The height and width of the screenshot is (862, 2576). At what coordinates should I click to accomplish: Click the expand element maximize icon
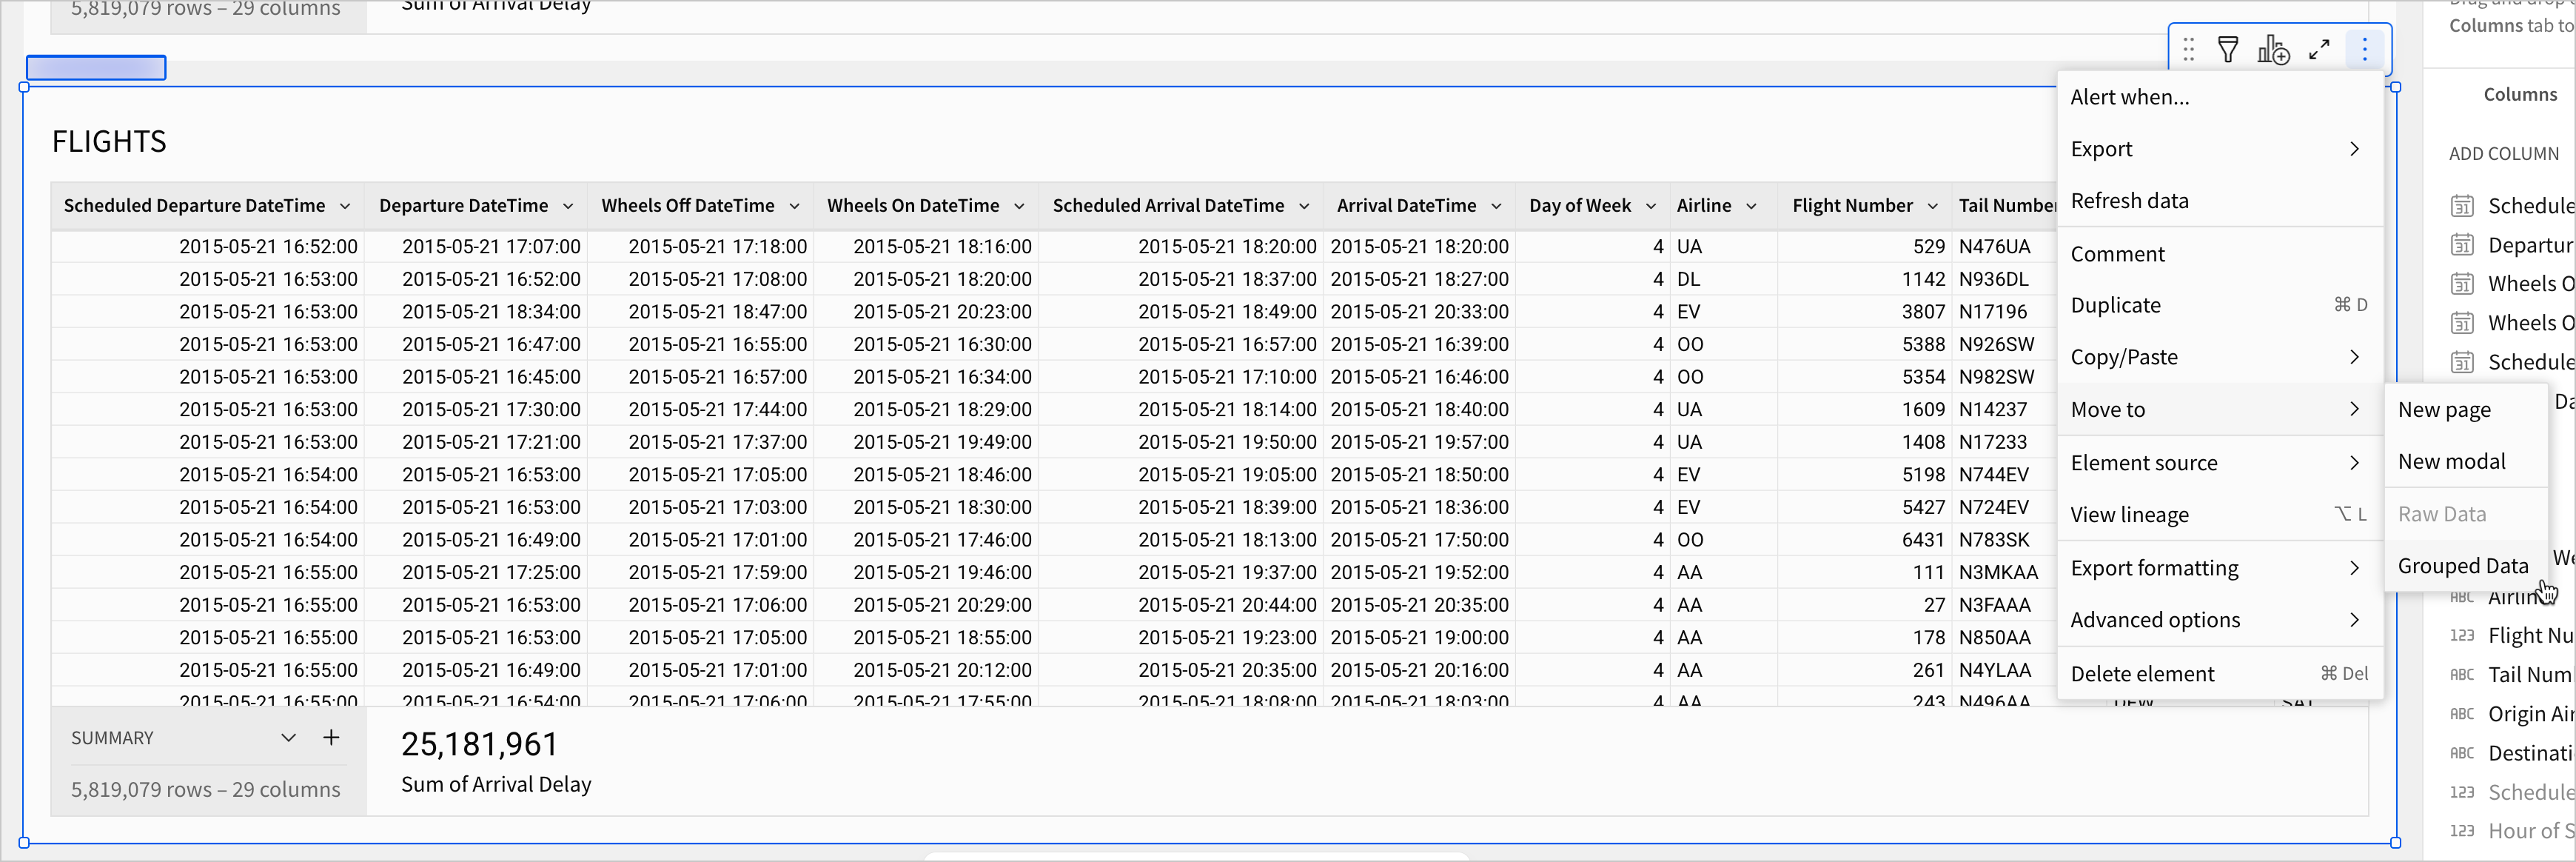2319,49
